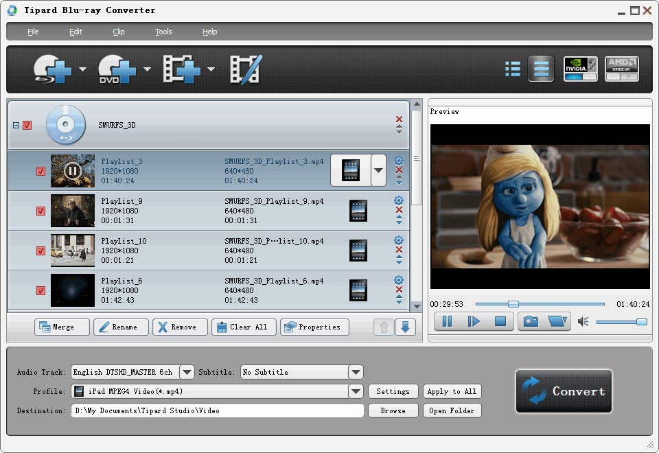Screen dimensions: 659x453
Task: Open the Tools menu
Action: click(x=163, y=32)
